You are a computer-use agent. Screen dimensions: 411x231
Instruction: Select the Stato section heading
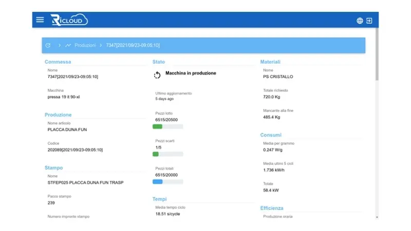pyautogui.click(x=159, y=62)
